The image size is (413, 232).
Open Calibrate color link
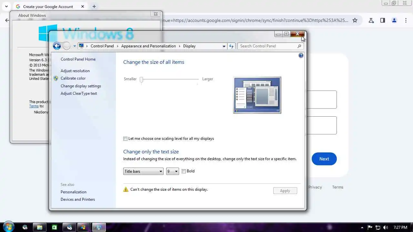pos(73,78)
